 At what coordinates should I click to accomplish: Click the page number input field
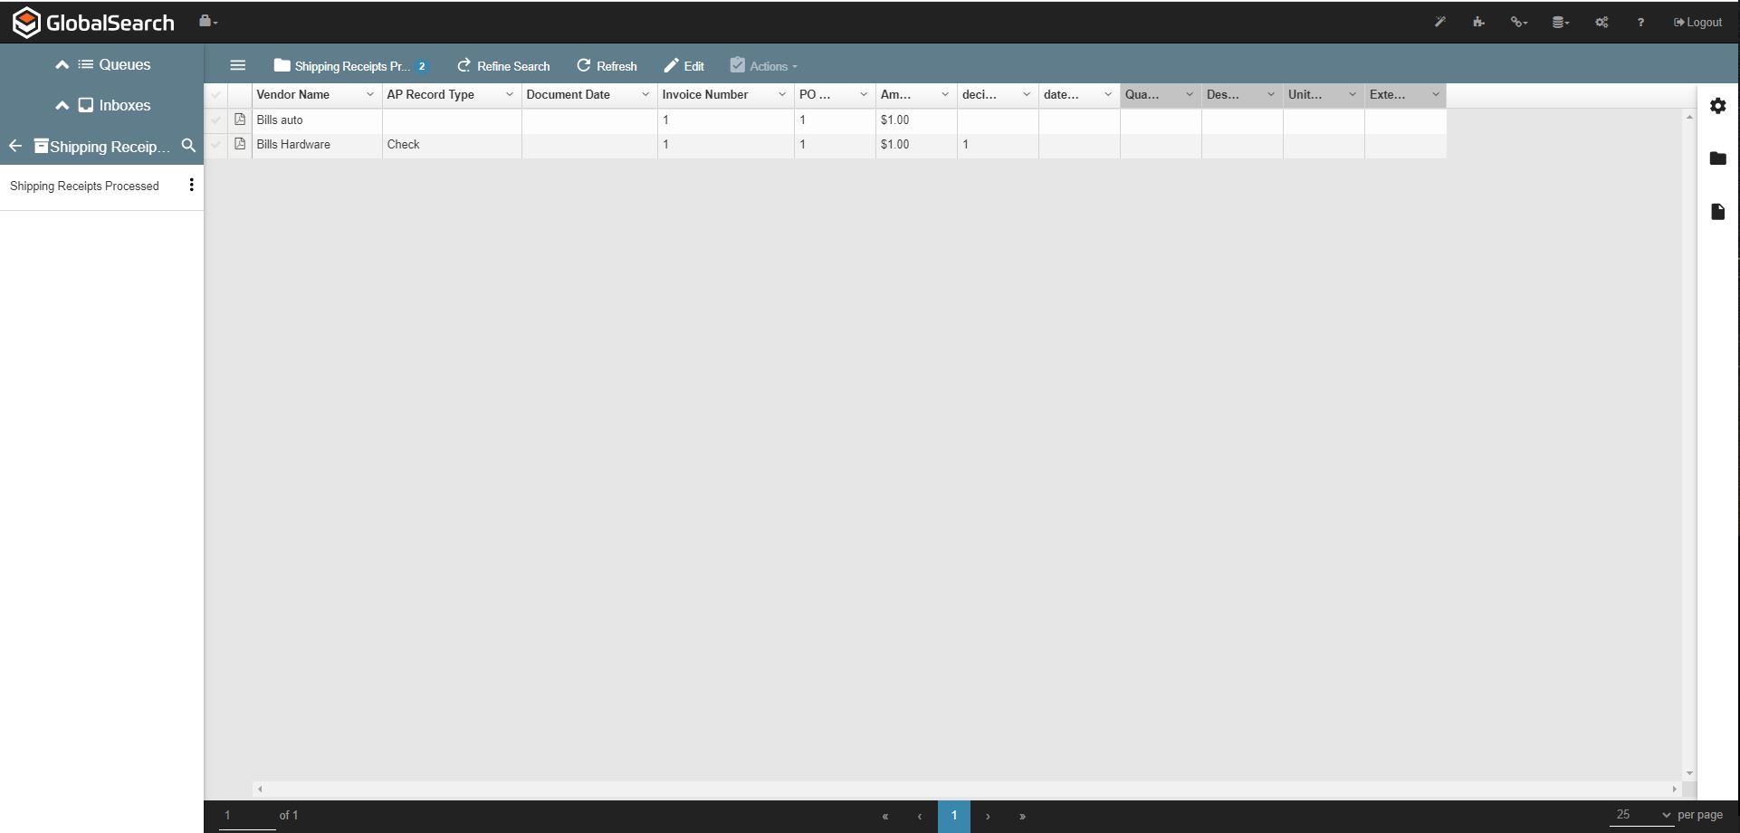246,815
